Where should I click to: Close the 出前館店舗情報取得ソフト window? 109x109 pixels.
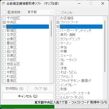103,4
